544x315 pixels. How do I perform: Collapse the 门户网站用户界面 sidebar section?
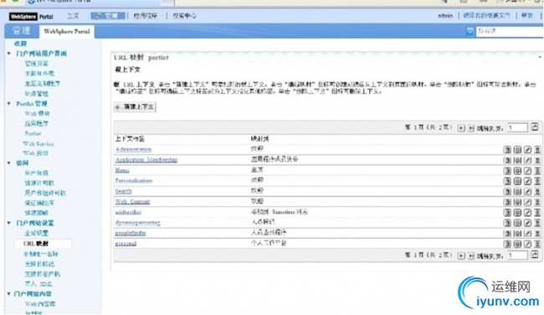click(x=9, y=54)
